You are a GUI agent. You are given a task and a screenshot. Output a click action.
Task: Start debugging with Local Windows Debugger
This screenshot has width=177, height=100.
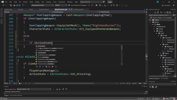pyautogui.click(x=78, y=5)
